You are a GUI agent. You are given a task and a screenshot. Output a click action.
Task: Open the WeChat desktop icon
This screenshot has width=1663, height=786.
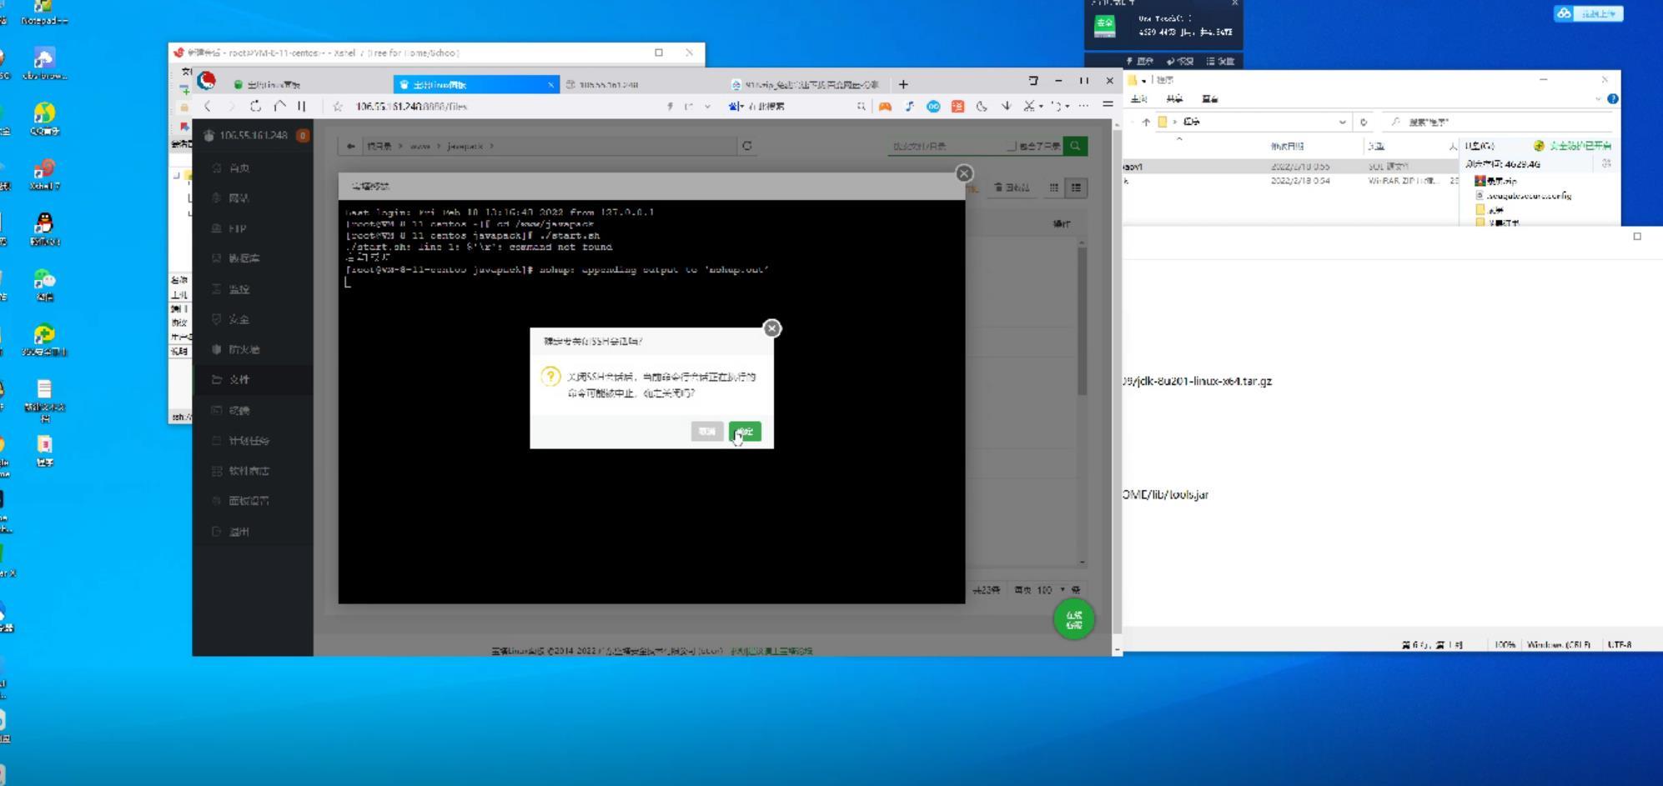[x=44, y=284]
